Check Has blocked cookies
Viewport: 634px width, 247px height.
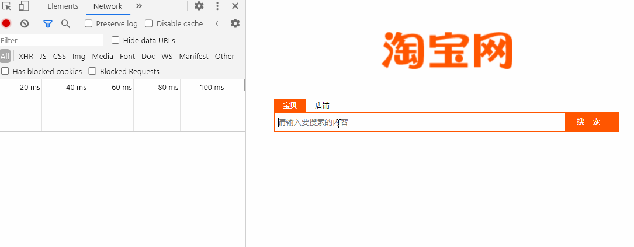coord(5,71)
